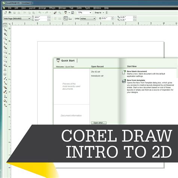Click the Import toolbar icon
The width and height of the screenshot is (178, 178).
55,13
